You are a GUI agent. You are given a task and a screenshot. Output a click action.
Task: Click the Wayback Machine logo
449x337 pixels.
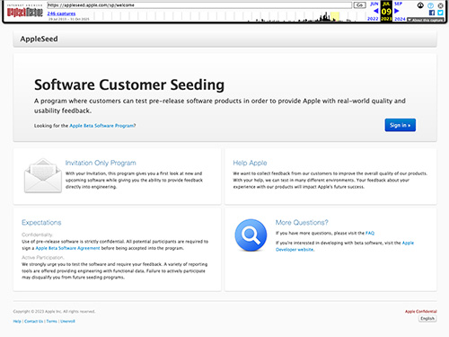click(25, 11)
